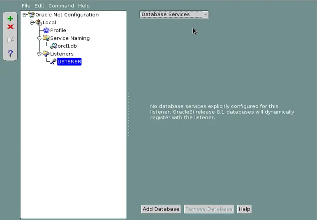Open the Edit menu
The width and height of the screenshot is (317, 220).
[x=39, y=6]
